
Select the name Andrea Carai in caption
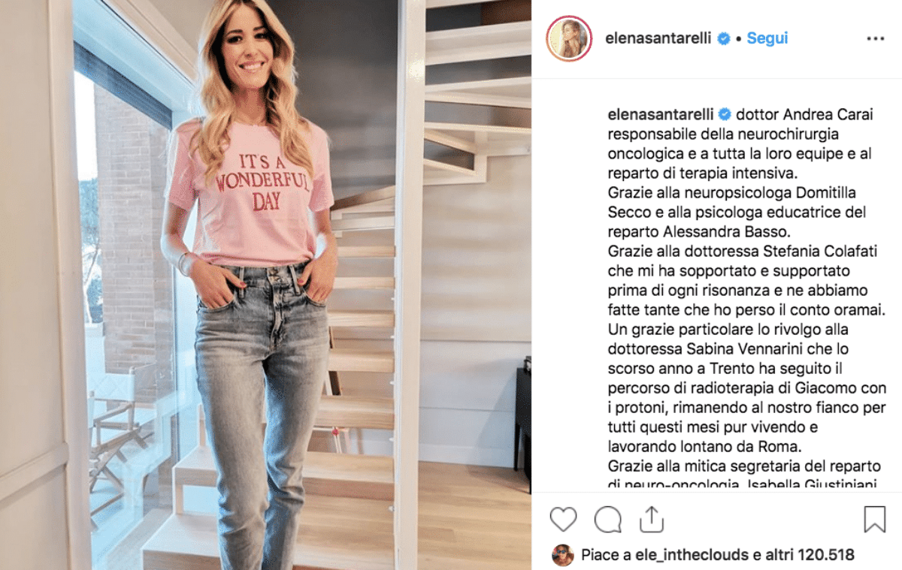[x=814, y=115]
